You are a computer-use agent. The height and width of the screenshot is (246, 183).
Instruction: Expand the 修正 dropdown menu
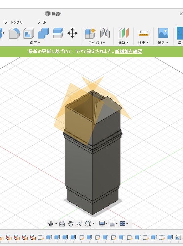(35, 43)
